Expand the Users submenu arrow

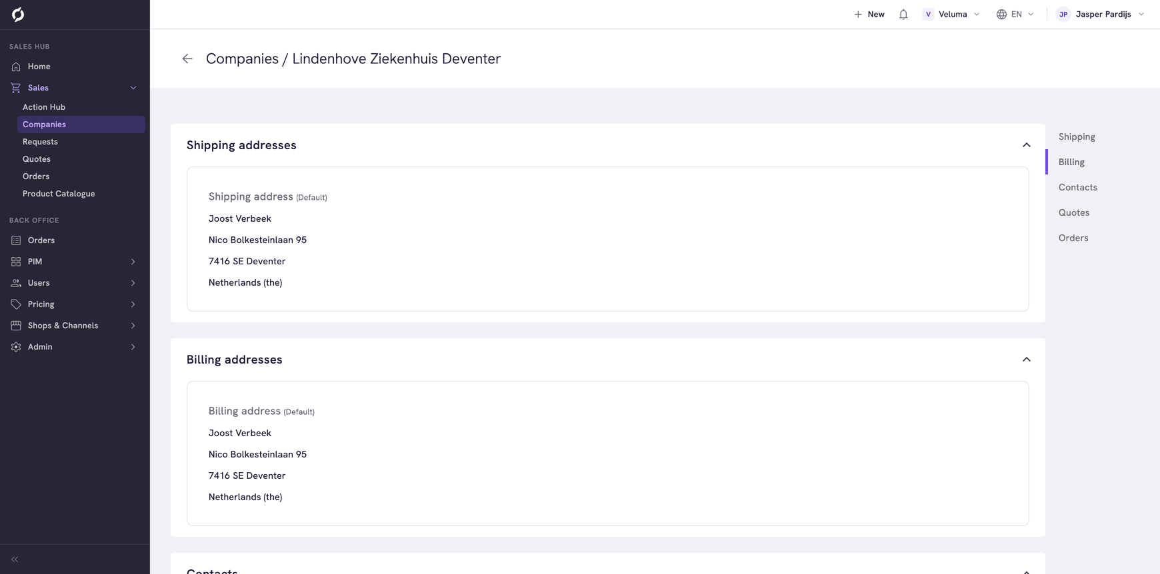[133, 283]
